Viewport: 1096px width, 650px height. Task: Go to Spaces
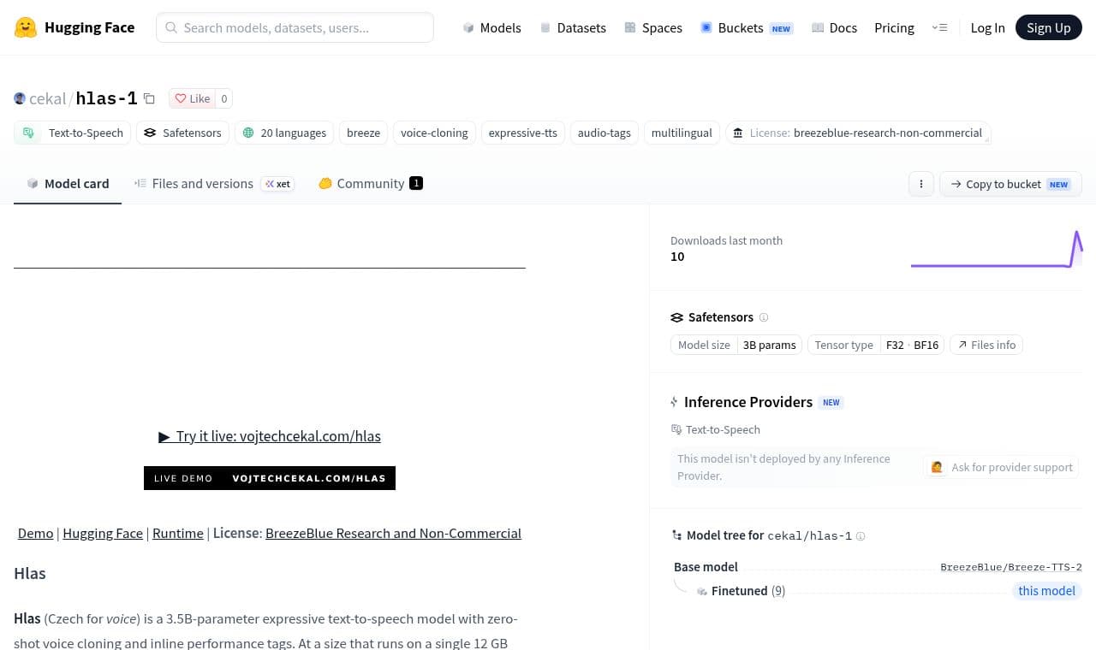[x=653, y=27]
